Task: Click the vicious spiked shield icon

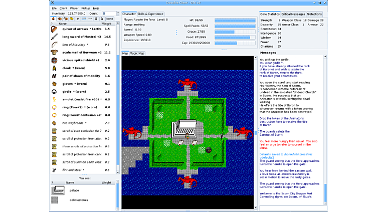Action: [54, 61]
